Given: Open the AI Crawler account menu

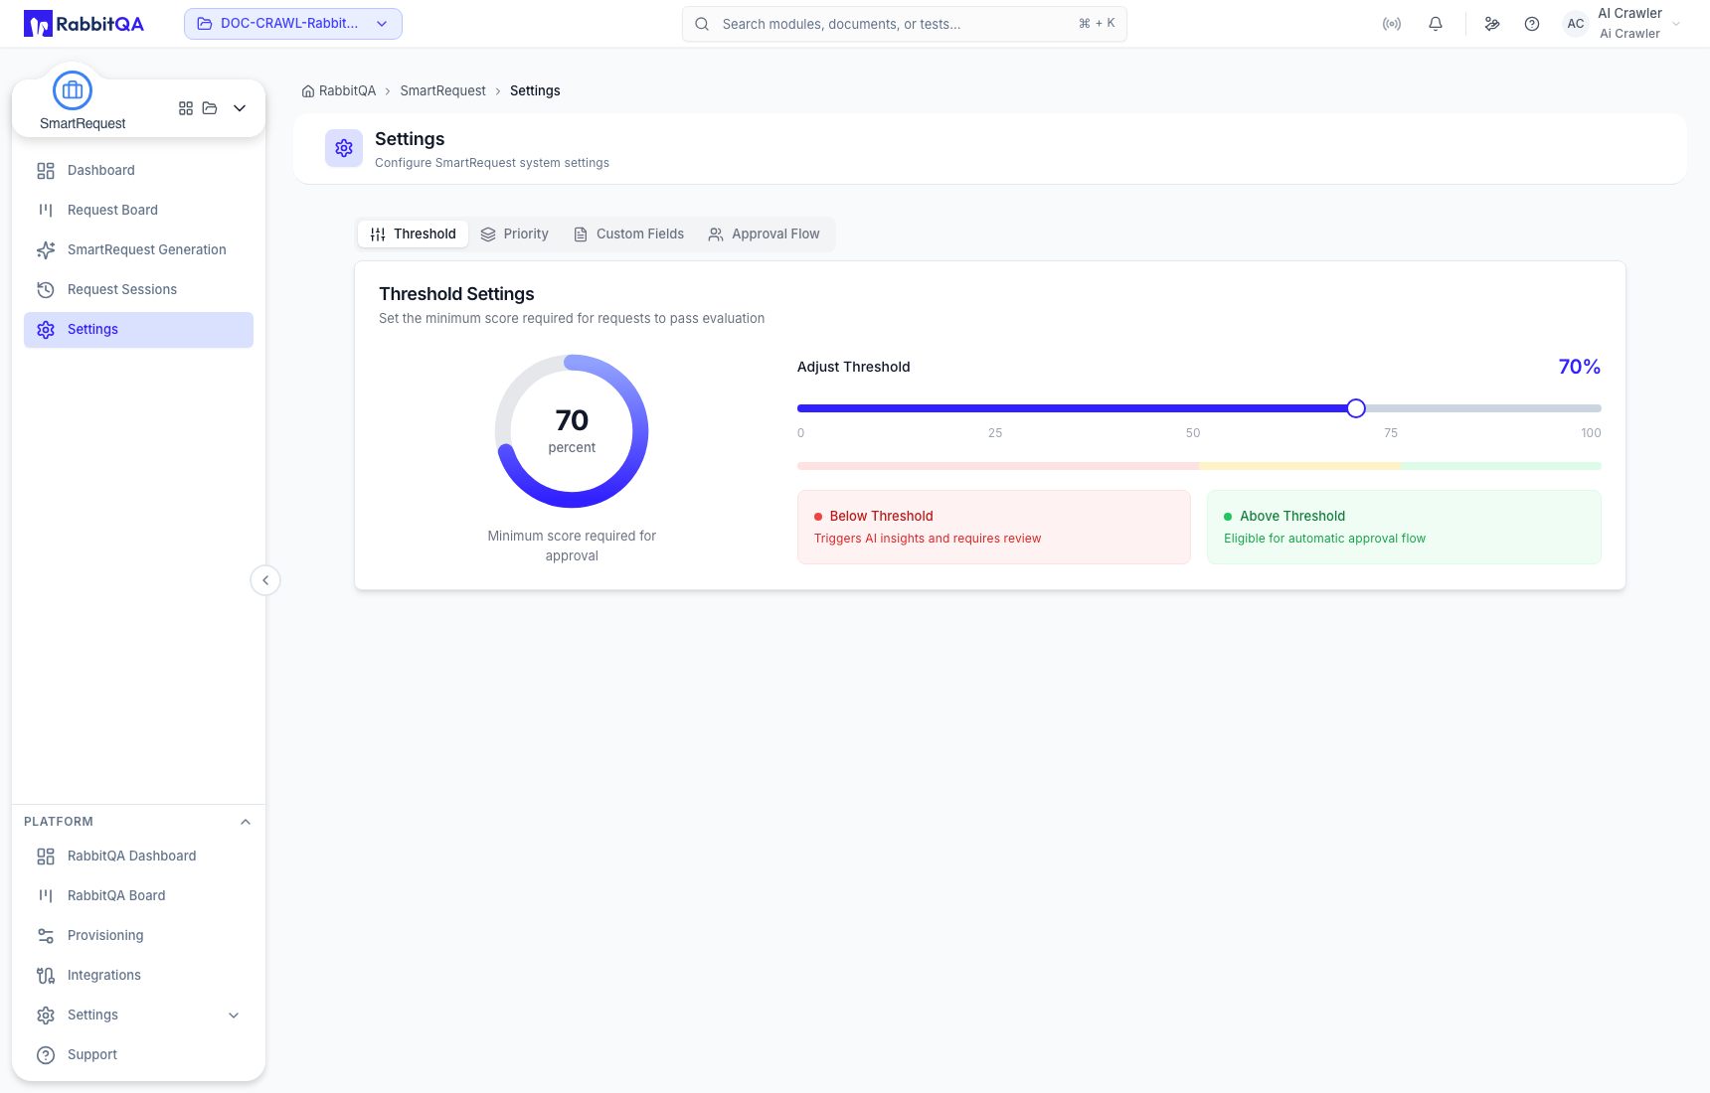Looking at the screenshot, I should tap(1623, 24).
